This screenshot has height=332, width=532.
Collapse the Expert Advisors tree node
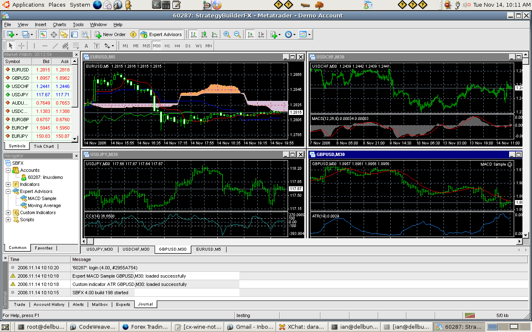7,191
